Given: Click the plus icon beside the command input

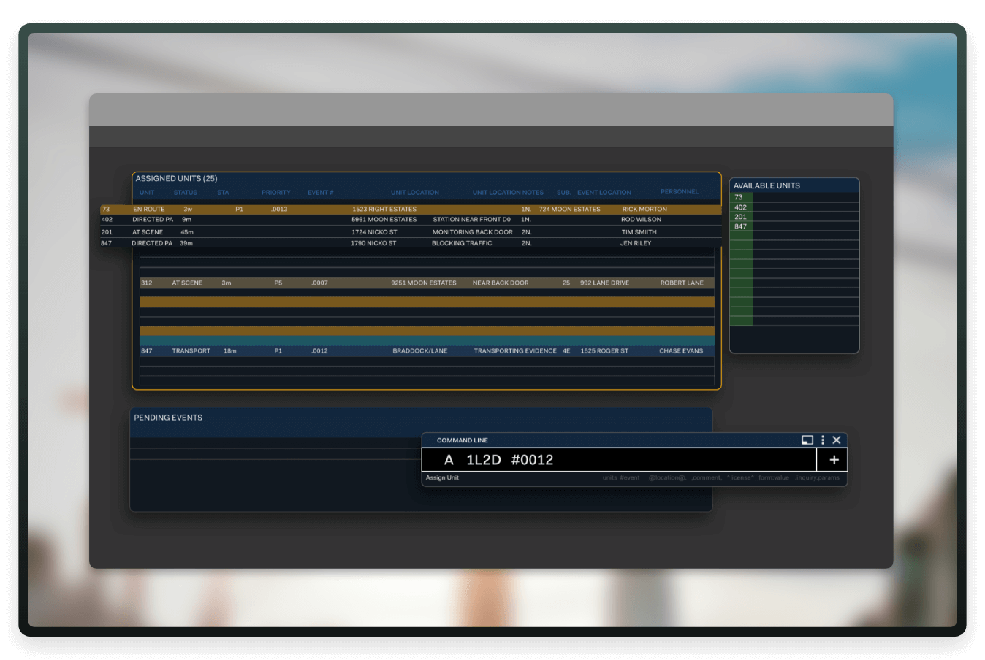Looking at the screenshot, I should coord(833,459).
